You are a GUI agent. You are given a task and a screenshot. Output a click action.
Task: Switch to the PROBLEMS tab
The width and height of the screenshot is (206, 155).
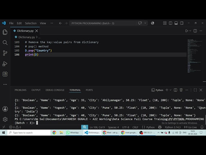pos(20,90)
